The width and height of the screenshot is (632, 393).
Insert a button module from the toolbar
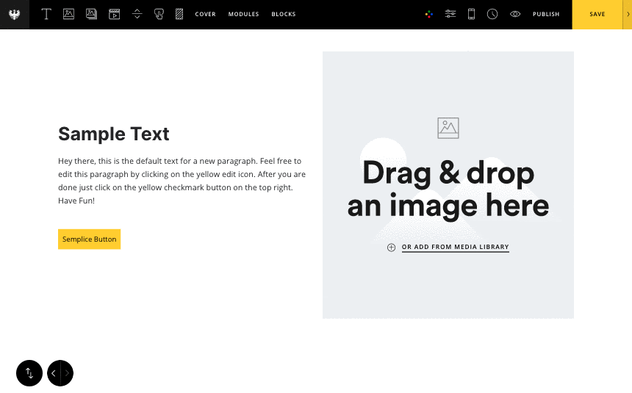click(x=159, y=14)
